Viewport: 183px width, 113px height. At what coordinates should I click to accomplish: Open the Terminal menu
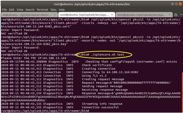pos(42,10)
